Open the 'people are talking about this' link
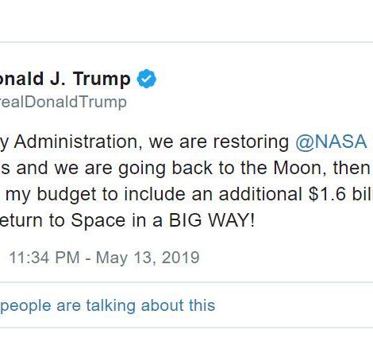The width and height of the screenshot is (373, 361). [x=108, y=305]
